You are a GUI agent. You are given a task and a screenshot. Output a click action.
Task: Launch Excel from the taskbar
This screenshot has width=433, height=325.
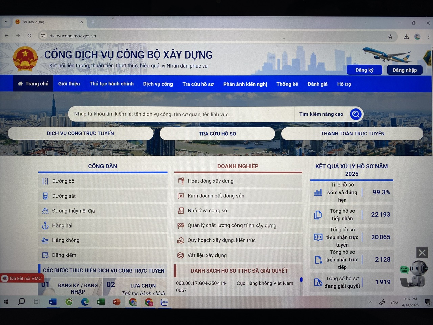pos(101,302)
